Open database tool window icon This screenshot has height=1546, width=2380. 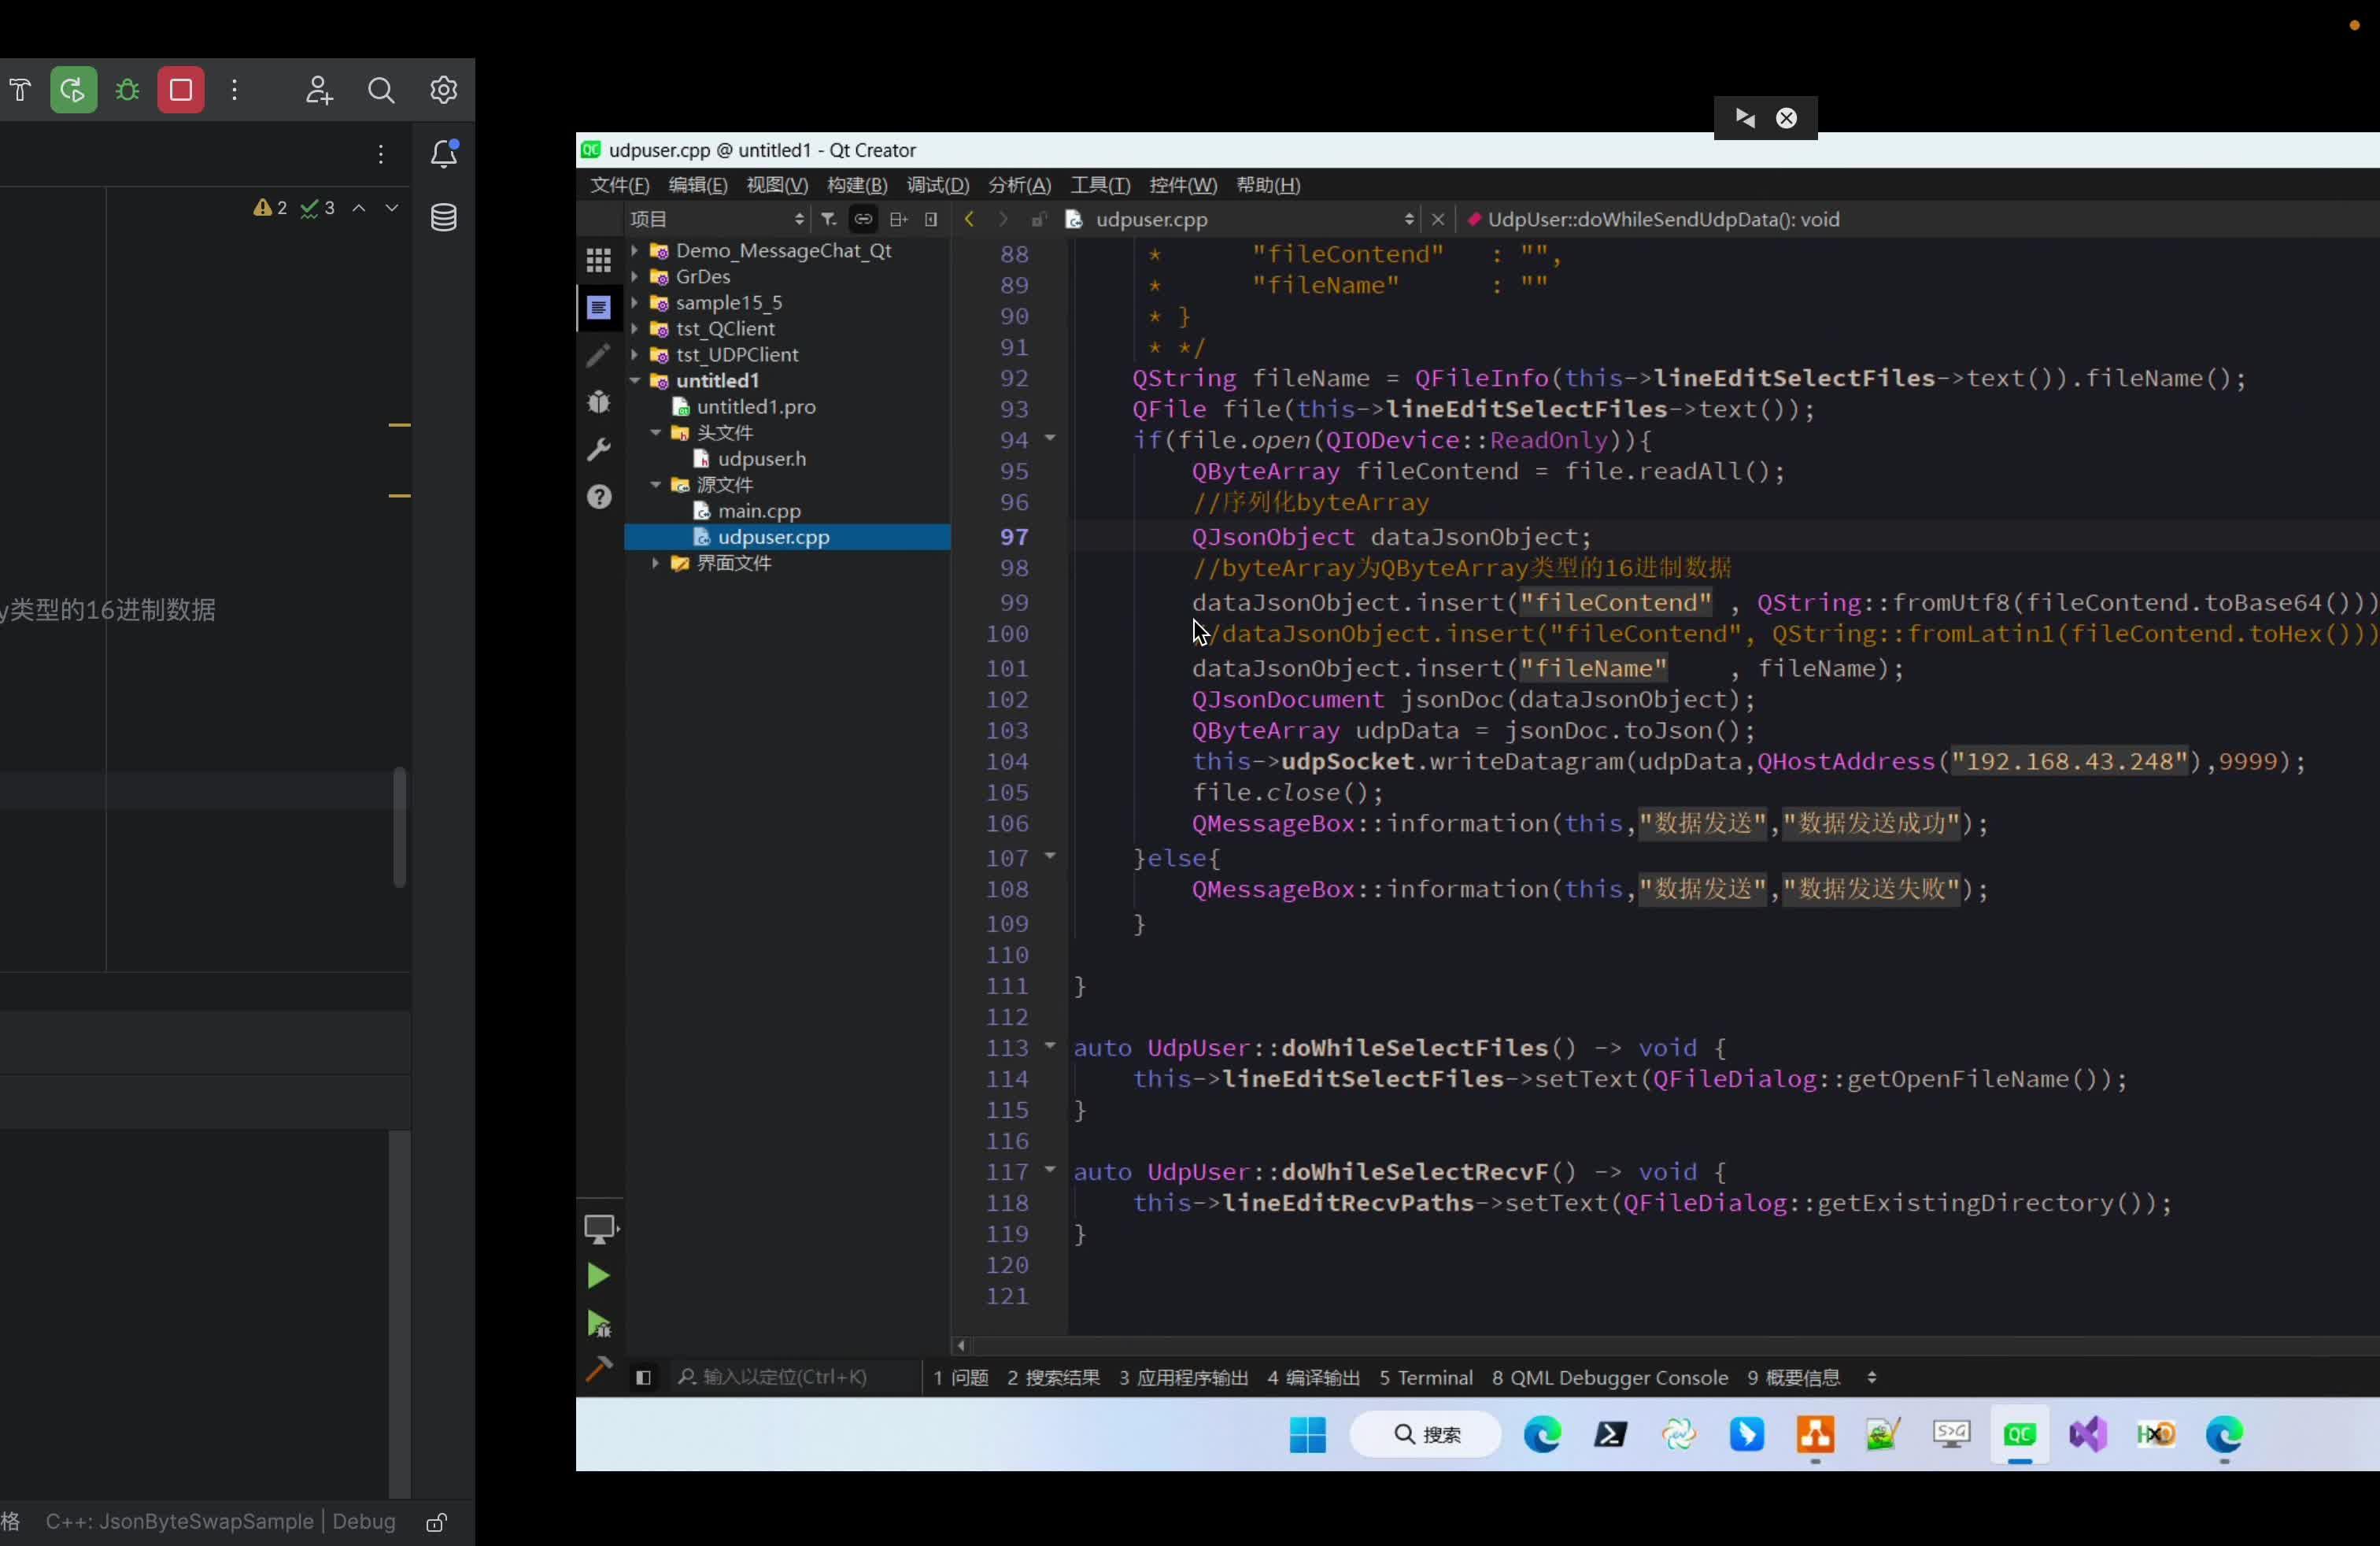444,218
